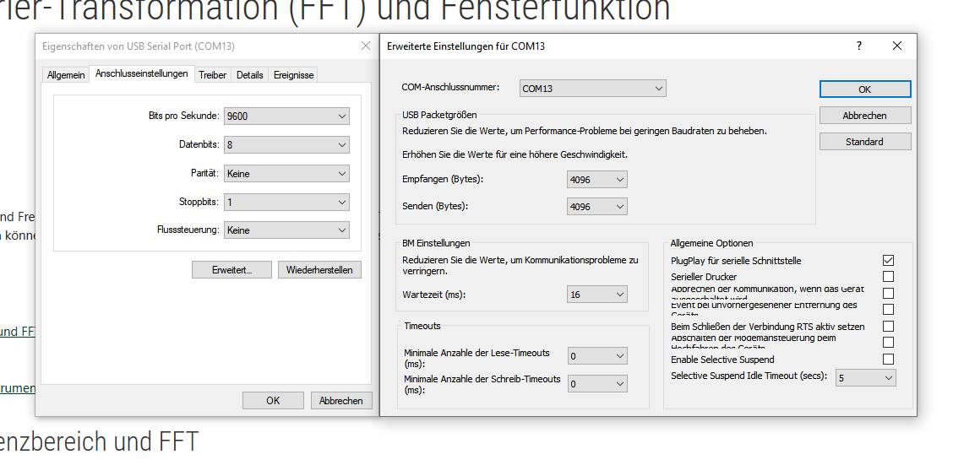The image size is (953, 476).
Task: Open the Bits pro Sekunde dropdown
Action: click(286, 116)
